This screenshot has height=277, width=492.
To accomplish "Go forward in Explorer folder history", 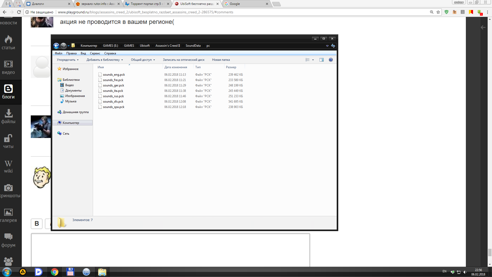I will coord(63,46).
